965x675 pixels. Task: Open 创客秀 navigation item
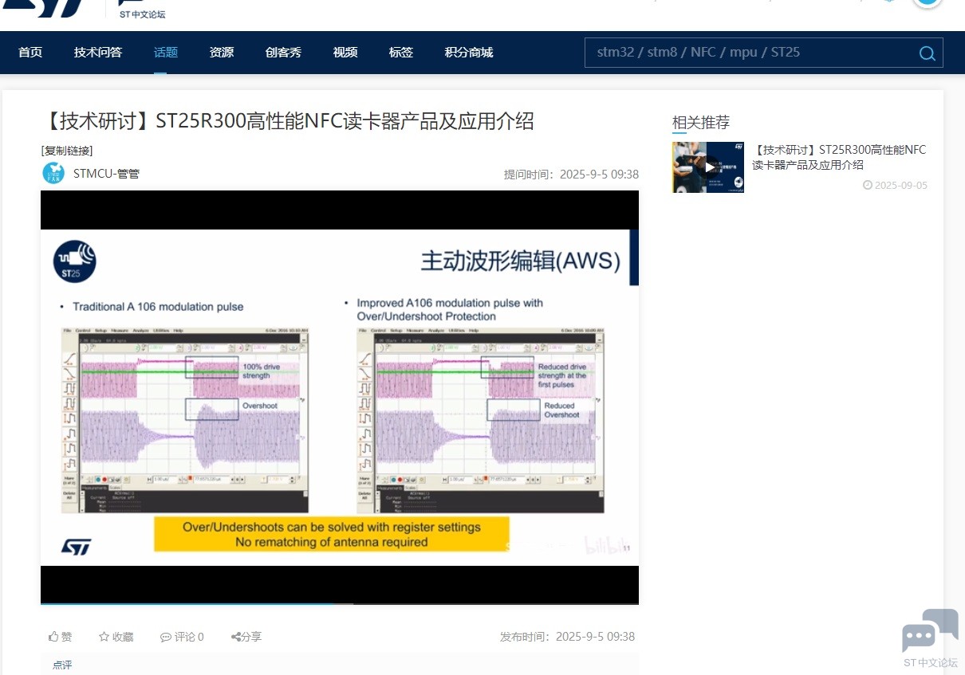tap(283, 53)
